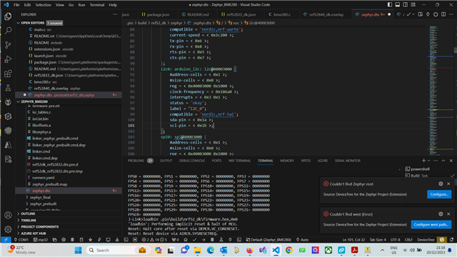Open Google Chrome from the taskbar
457x257 pixels.
click(288, 250)
